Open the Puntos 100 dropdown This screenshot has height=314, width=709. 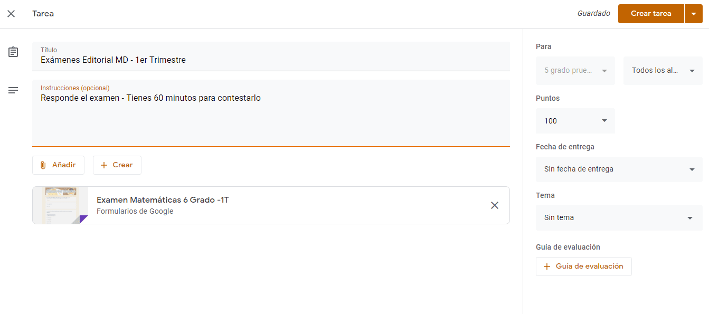(604, 121)
